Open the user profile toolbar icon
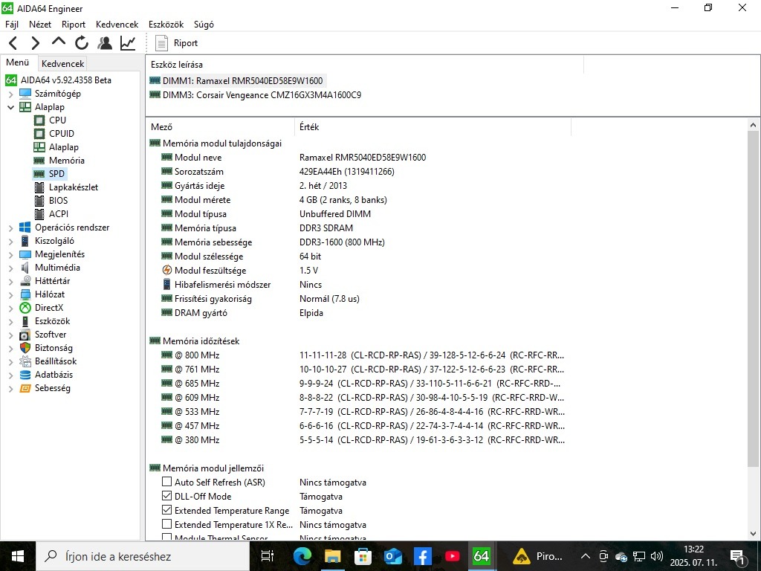Screen dimensions: 761x571 tap(104, 43)
